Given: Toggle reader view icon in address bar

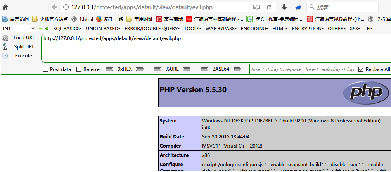Looking at the screenshot, I should [256, 7].
